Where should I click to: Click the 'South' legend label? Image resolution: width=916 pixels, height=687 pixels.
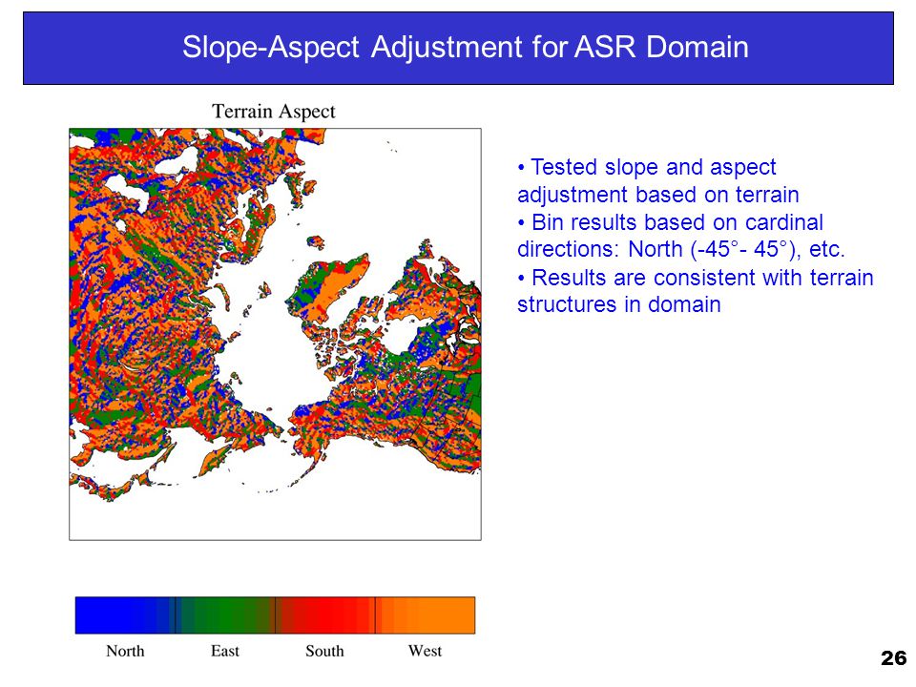324,651
